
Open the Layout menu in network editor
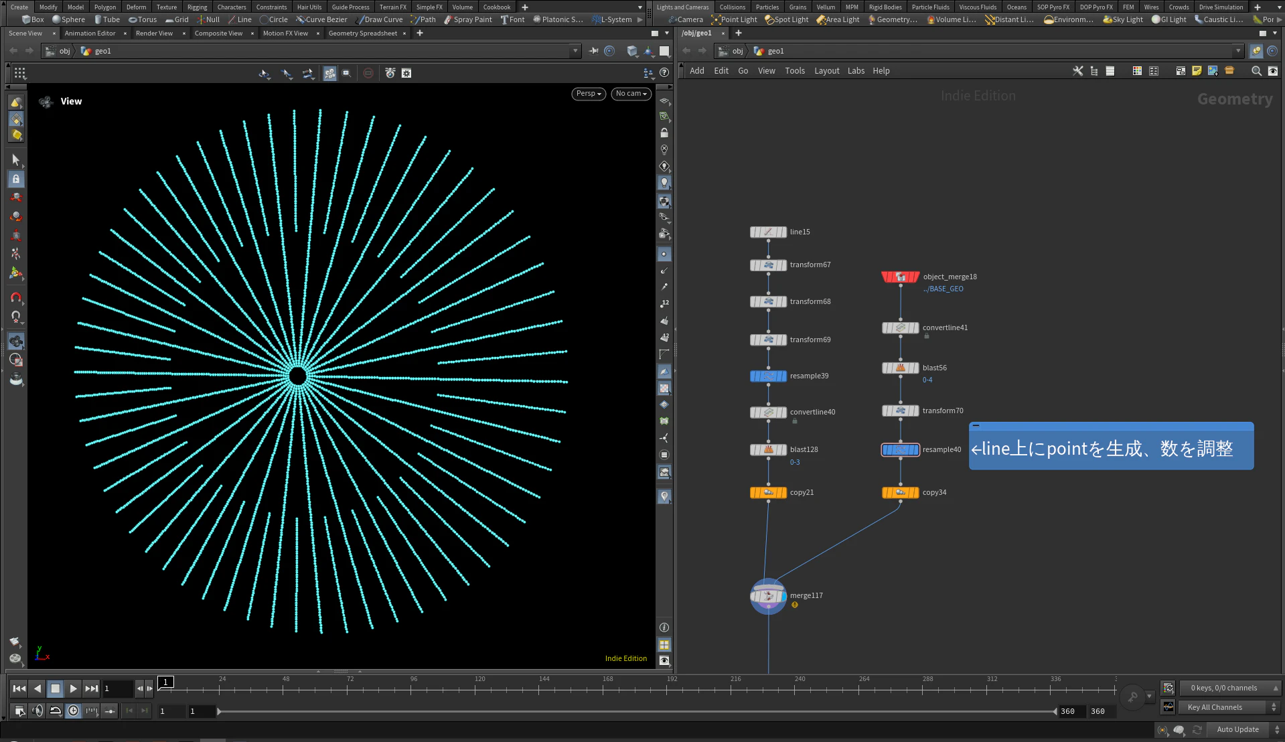826,71
